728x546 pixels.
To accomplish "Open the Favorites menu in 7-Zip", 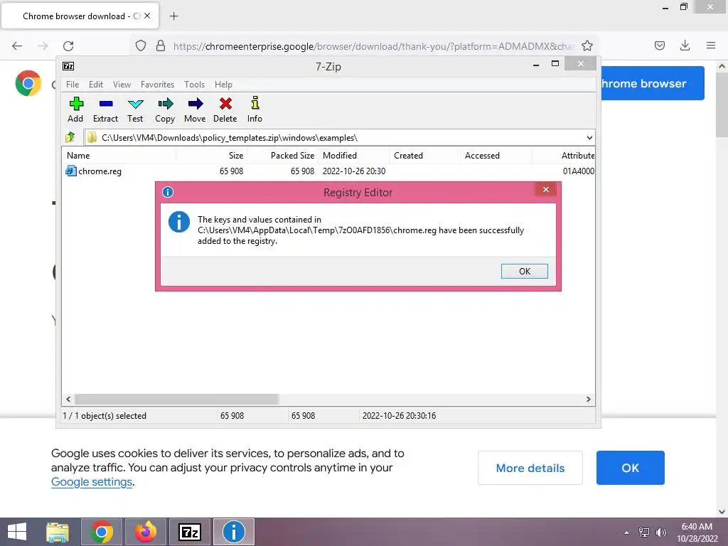I will point(157,85).
